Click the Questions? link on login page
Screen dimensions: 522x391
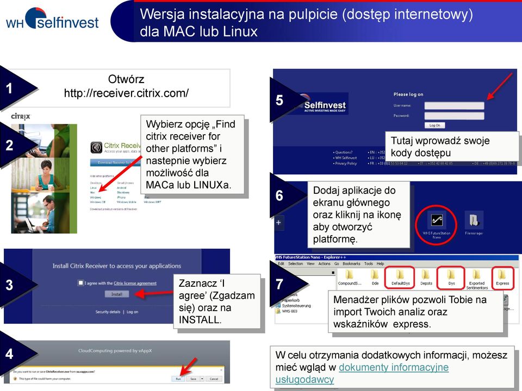click(344, 152)
